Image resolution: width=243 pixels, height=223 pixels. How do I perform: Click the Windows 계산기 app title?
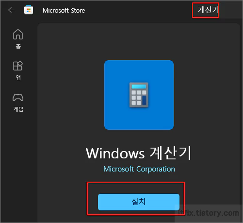click(139, 153)
